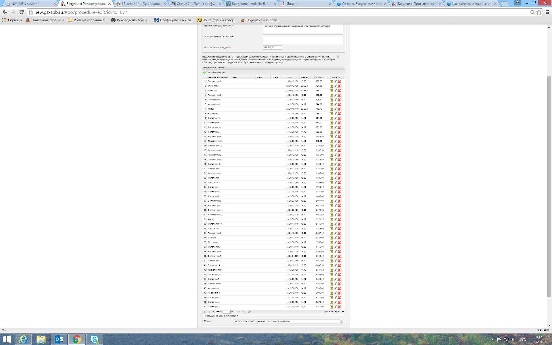Click the Страница page number field

227,312
